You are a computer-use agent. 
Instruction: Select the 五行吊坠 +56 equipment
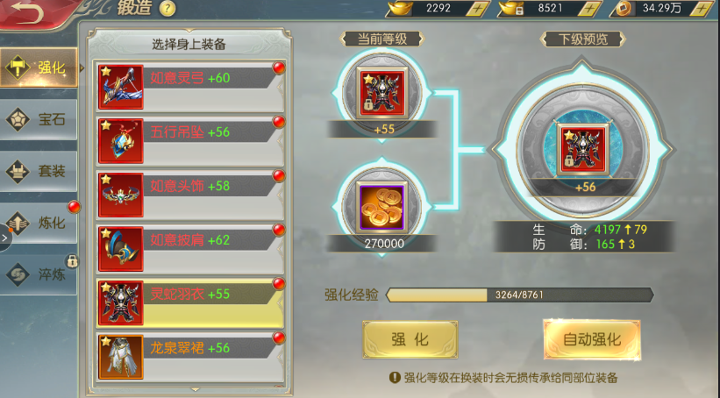tap(190, 141)
